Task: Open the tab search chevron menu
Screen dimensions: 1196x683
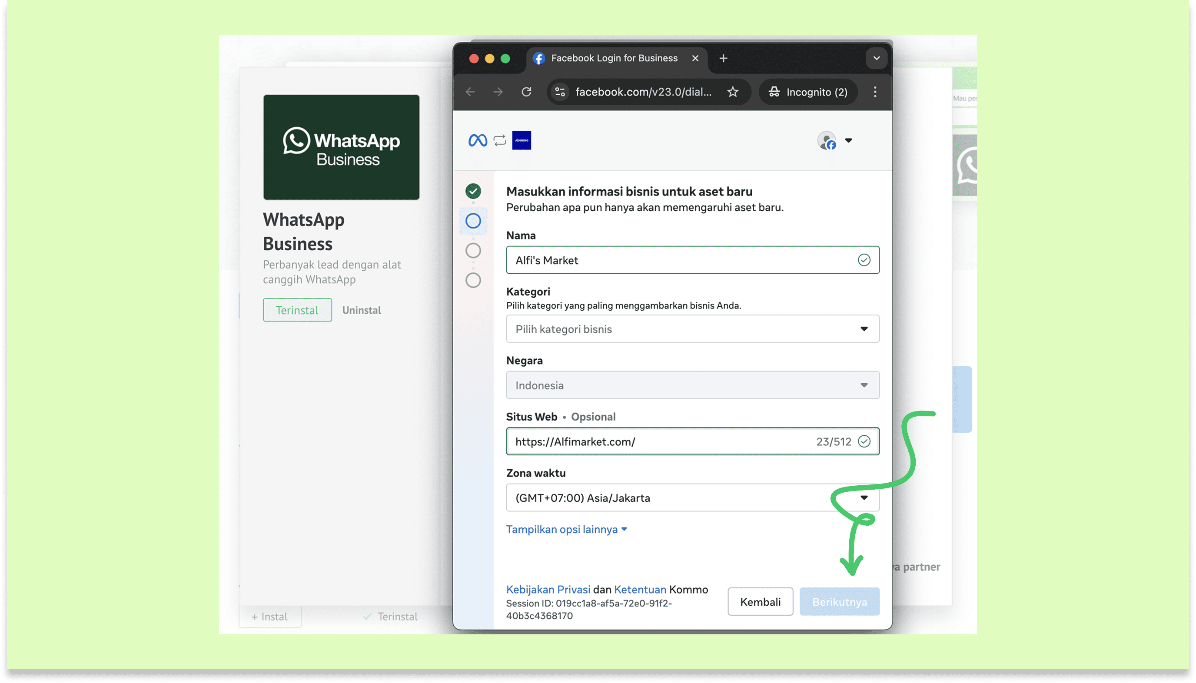Action: point(876,58)
